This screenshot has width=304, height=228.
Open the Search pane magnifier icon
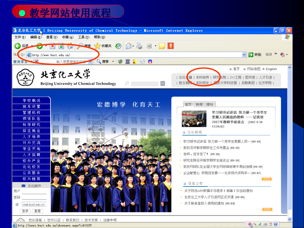point(80,46)
